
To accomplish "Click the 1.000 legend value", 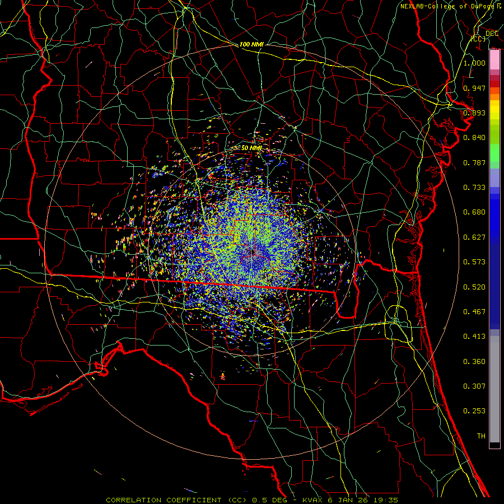I will pyautogui.click(x=474, y=63).
